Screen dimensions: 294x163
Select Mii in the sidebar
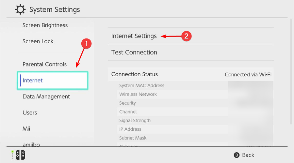click(26, 129)
